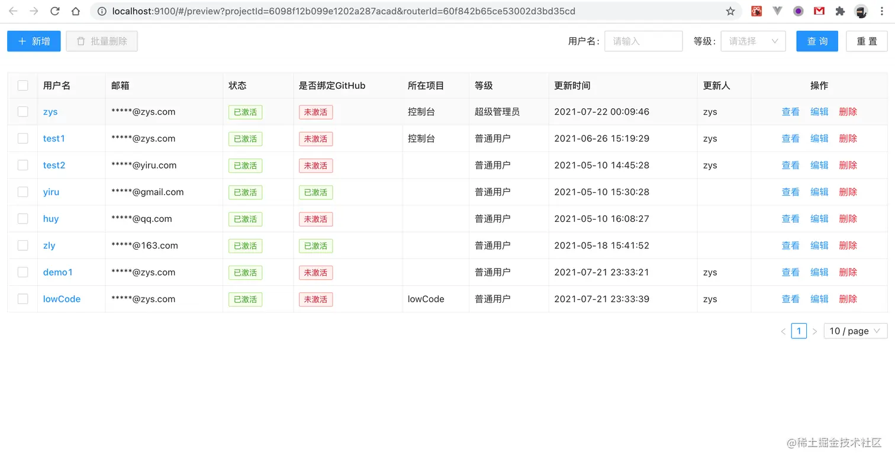Open user huy link
The height and width of the screenshot is (462, 895).
51,219
